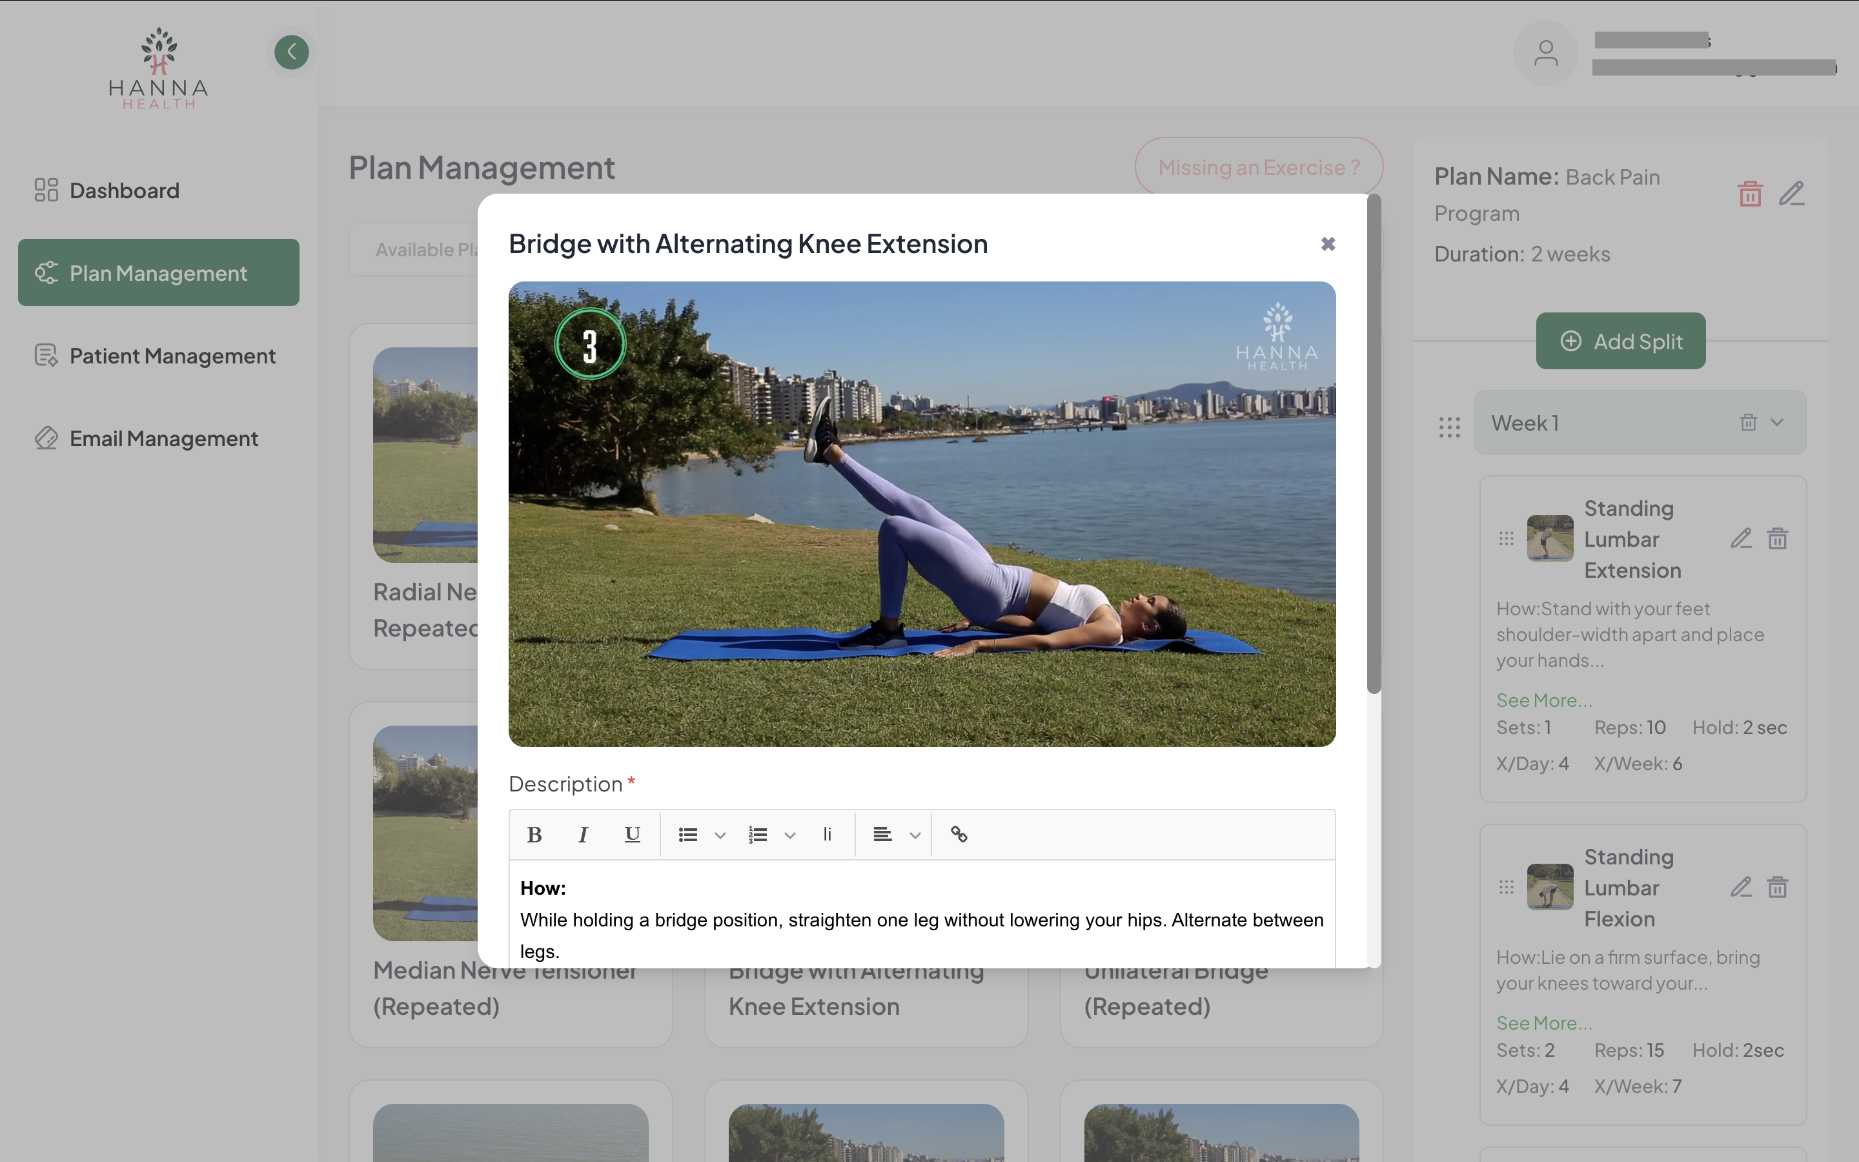The height and width of the screenshot is (1162, 1859).
Task: Toggle Bold formatting in description editor
Action: pyautogui.click(x=534, y=835)
